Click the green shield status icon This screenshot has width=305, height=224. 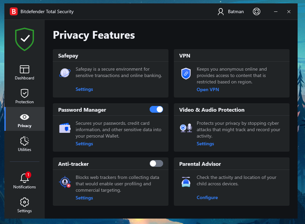pyautogui.click(x=24, y=39)
